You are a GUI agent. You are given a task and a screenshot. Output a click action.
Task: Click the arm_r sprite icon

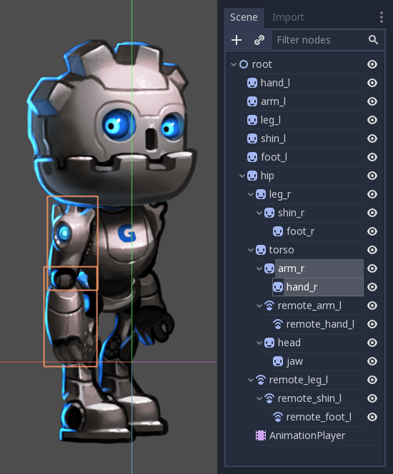pyautogui.click(x=269, y=268)
